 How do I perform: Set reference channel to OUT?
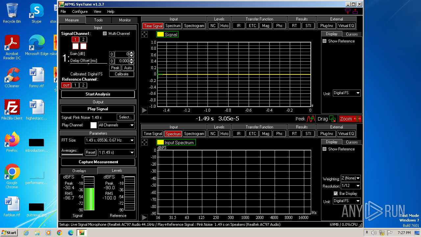pos(66,85)
